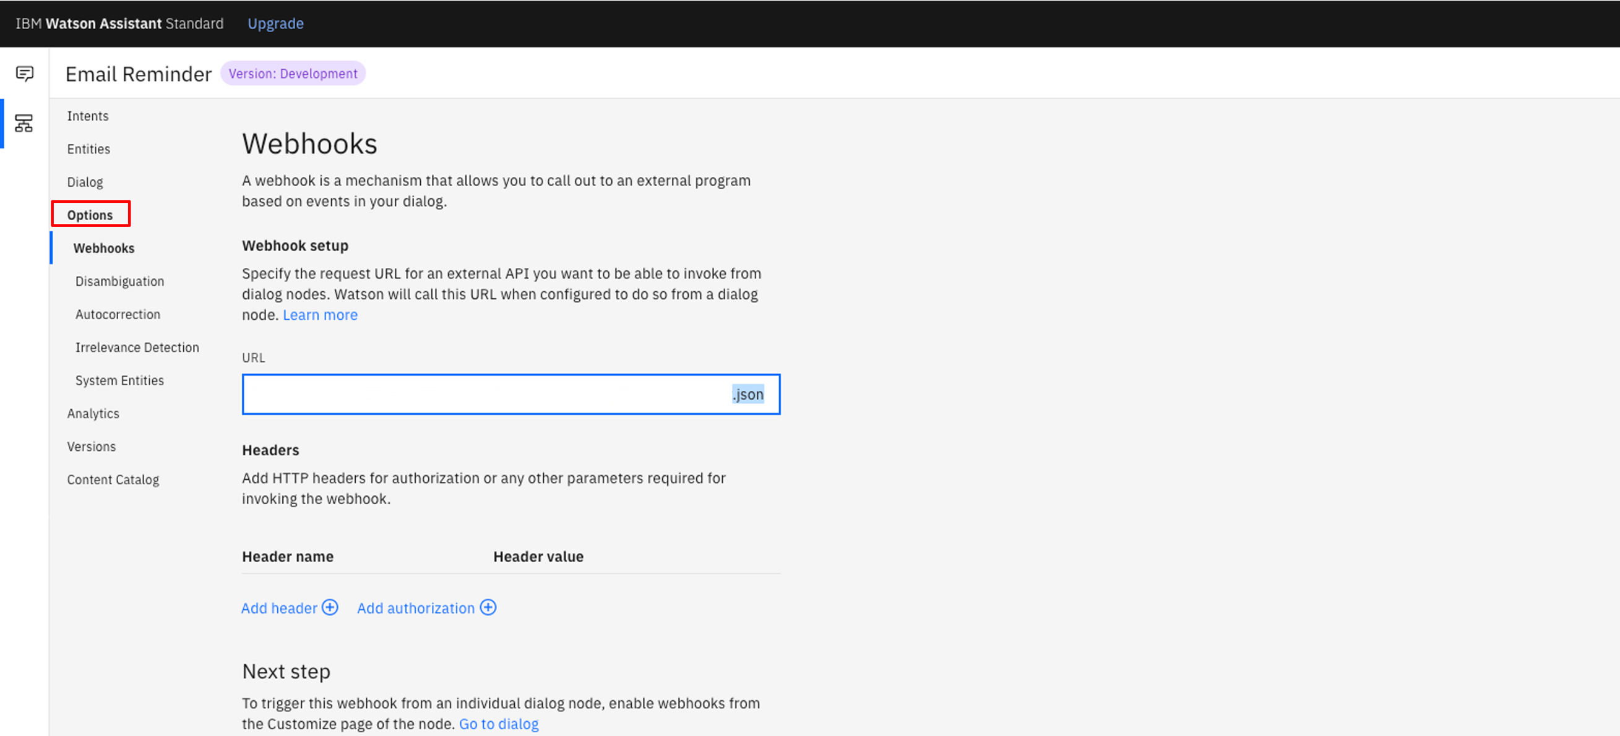Select the Webhooks sub-menu item
The width and height of the screenshot is (1620, 736).
tap(103, 248)
